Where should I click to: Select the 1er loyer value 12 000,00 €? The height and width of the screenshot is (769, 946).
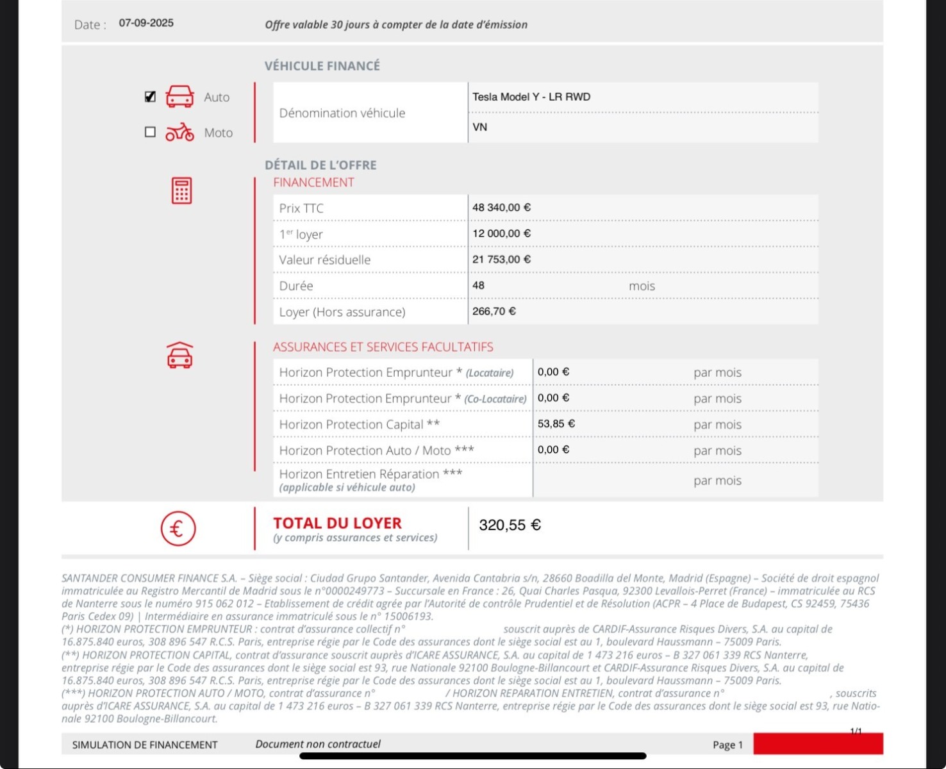coord(502,234)
